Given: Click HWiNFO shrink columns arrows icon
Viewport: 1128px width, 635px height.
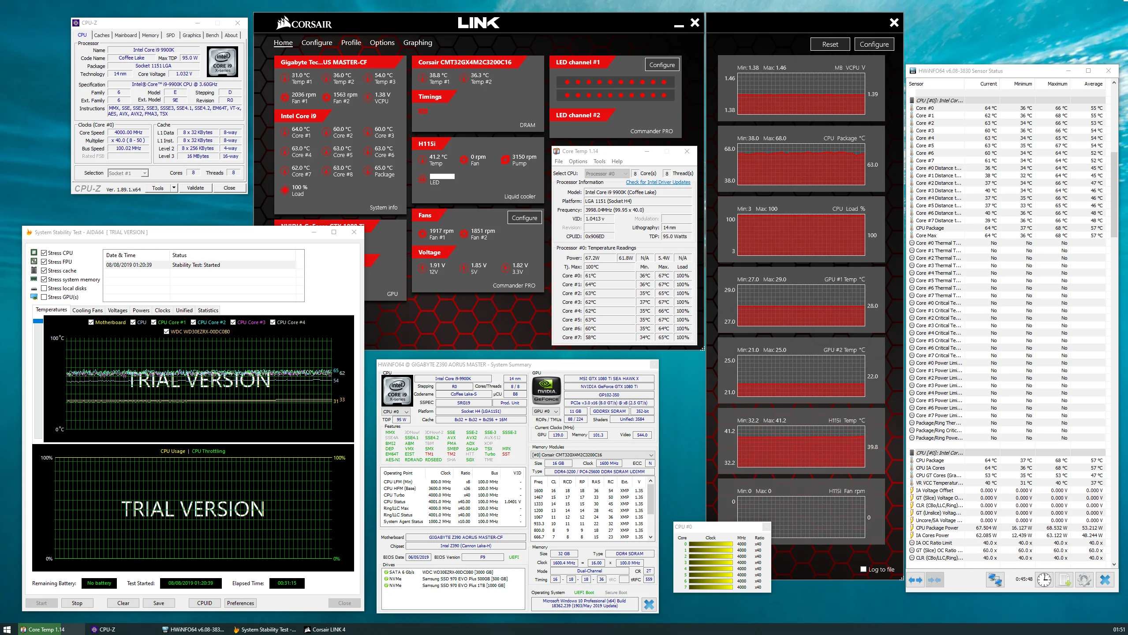Looking at the screenshot, I should point(935,580).
